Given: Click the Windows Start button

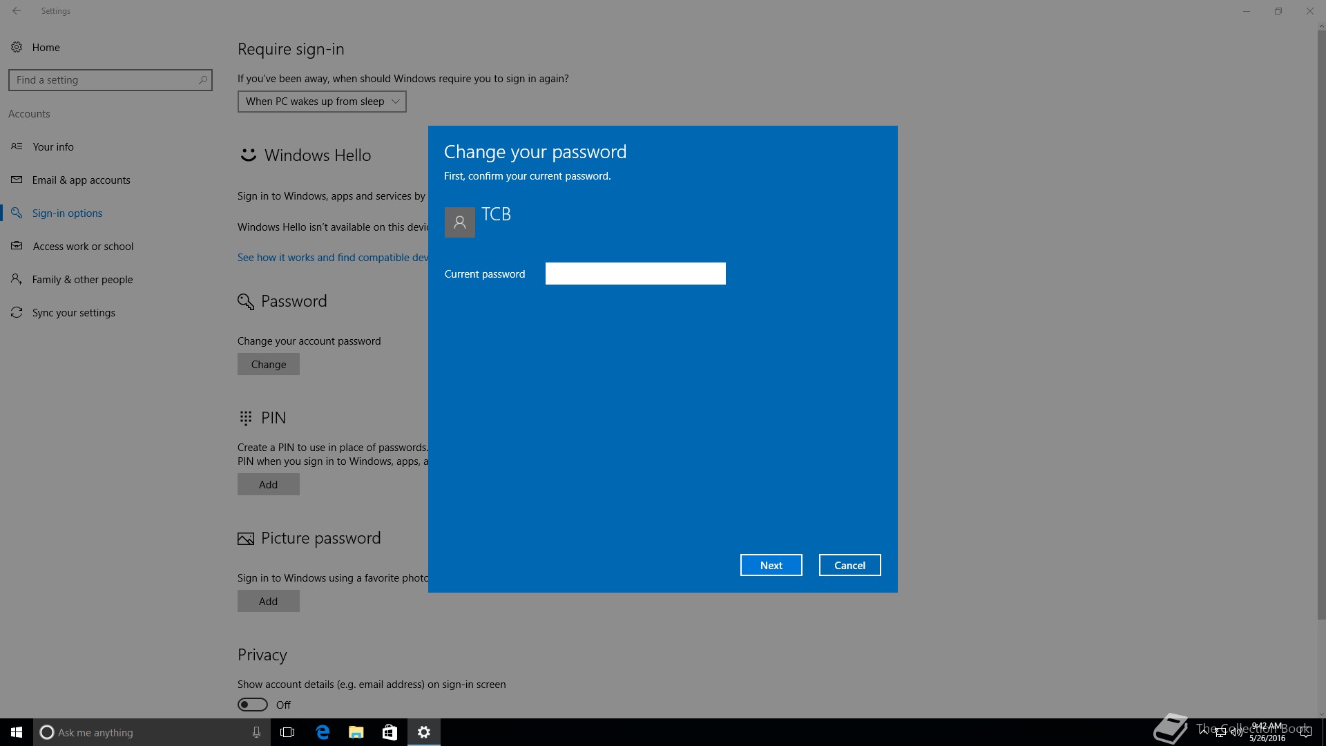Looking at the screenshot, I should coord(17,732).
